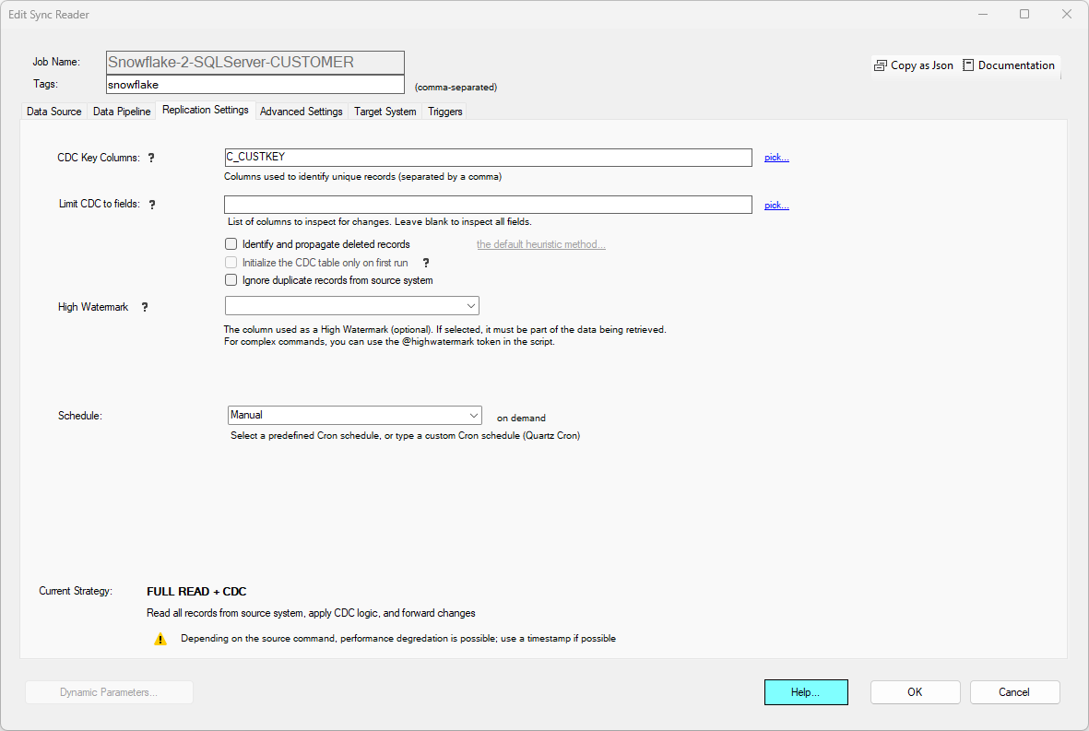1089x731 pixels.
Task: Click the FULL READ + CDC strategy text
Action: click(196, 592)
